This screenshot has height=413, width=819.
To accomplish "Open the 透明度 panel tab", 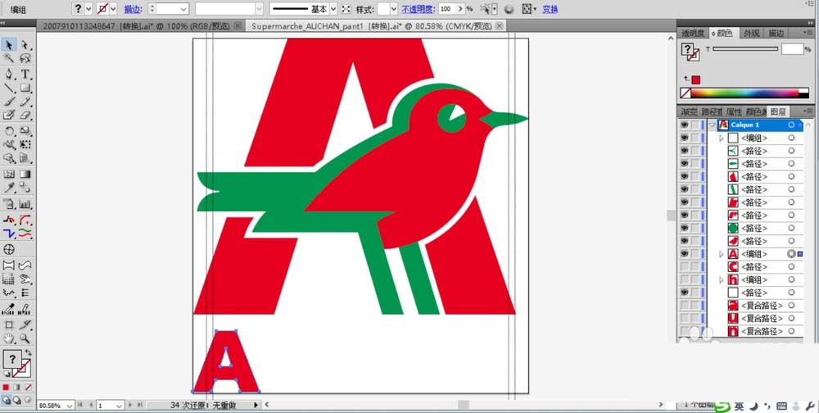I will coord(693,33).
